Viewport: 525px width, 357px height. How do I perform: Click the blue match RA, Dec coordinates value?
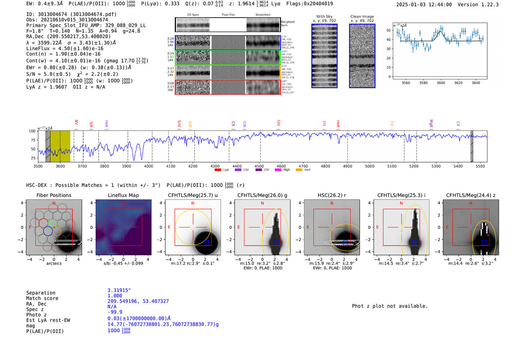[138, 301]
